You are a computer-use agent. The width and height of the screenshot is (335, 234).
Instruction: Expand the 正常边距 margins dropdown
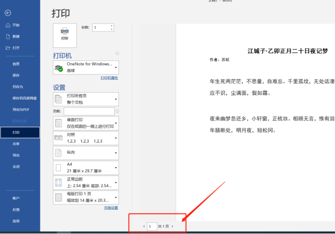click(86, 183)
